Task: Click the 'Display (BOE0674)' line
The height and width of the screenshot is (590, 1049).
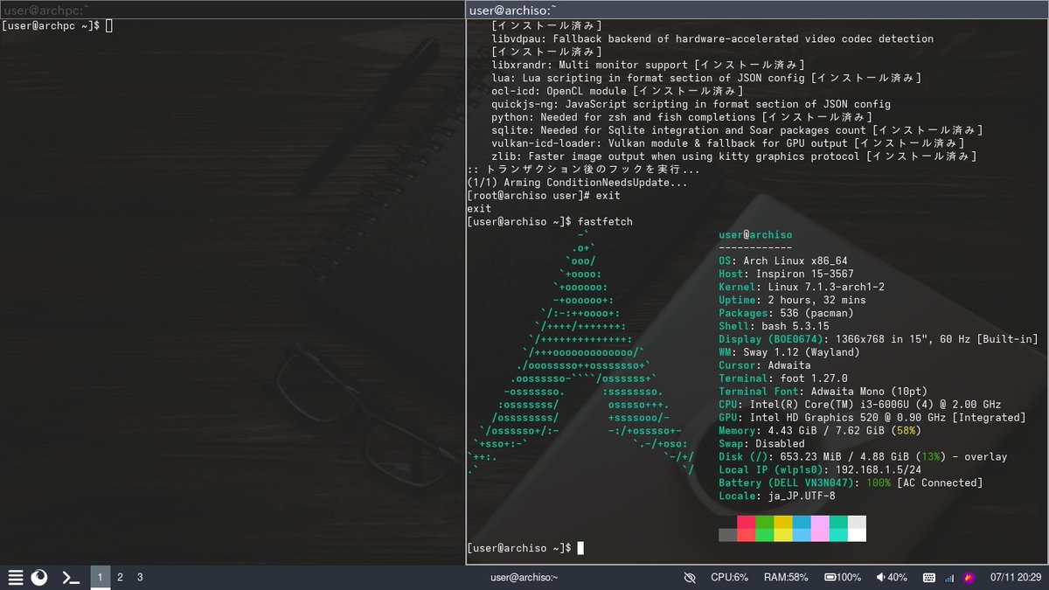Action: (879, 339)
